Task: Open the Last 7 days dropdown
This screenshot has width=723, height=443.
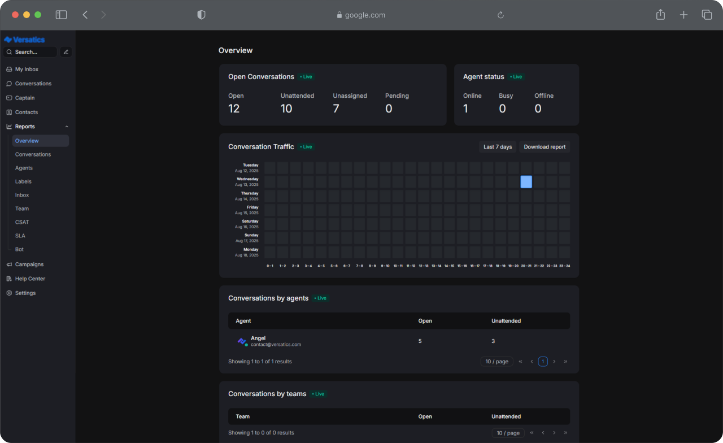Action: click(x=498, y=147)
